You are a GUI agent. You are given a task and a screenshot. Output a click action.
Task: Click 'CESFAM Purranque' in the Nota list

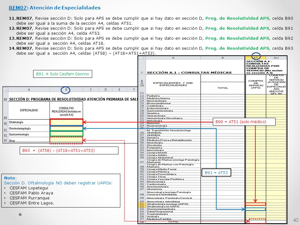29,198
